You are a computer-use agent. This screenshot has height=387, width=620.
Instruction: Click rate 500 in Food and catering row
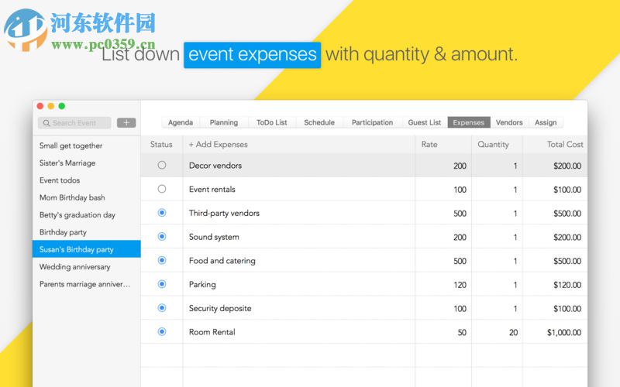(x=460, y=261)
